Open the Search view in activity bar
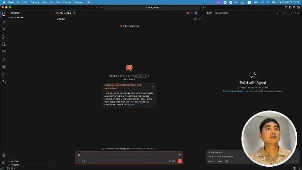 pos(3,22)
